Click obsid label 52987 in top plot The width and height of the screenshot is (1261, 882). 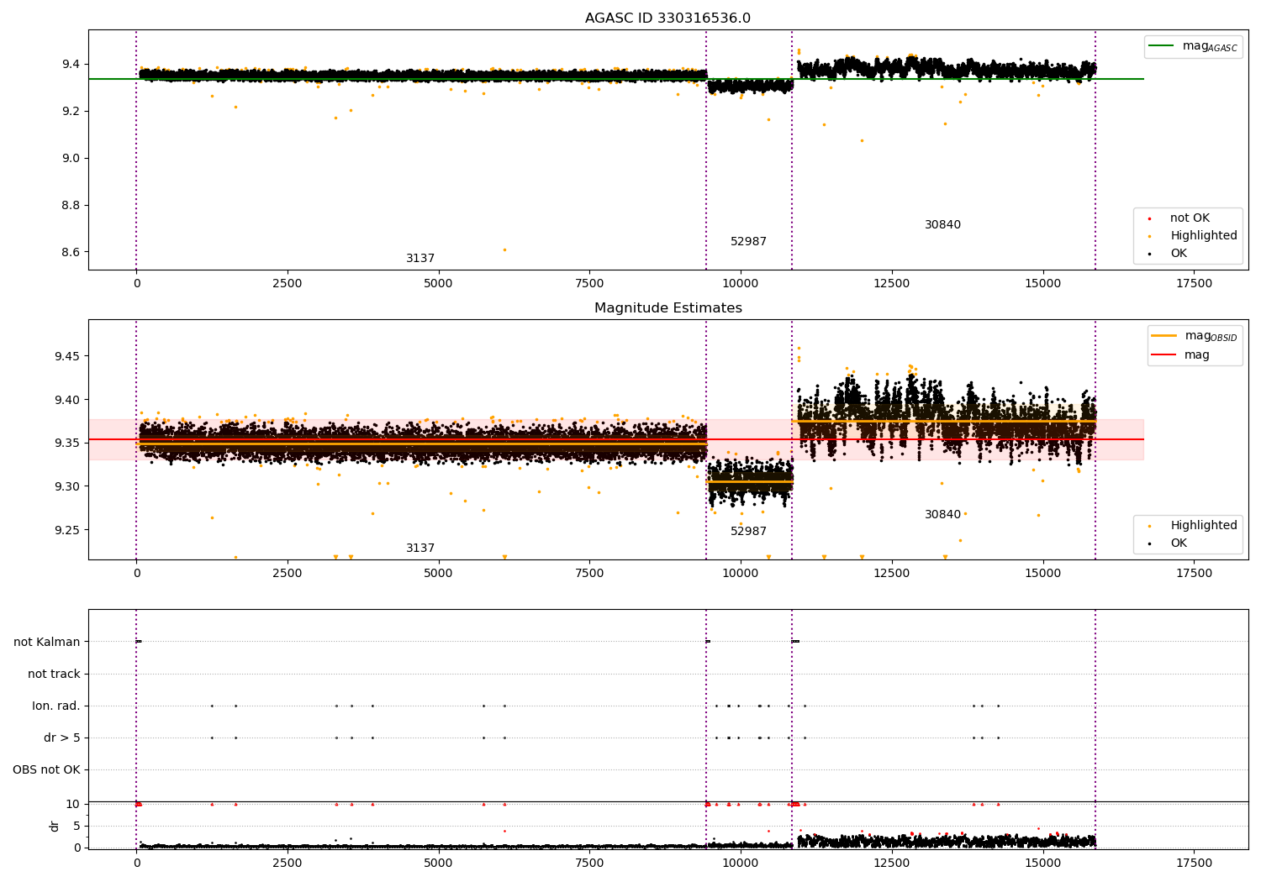pyautogui.click(x=748, y=242)
